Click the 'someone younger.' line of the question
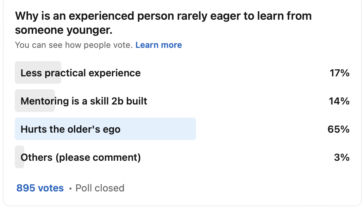This screenshot has width=364, height=209. [63, 30]
